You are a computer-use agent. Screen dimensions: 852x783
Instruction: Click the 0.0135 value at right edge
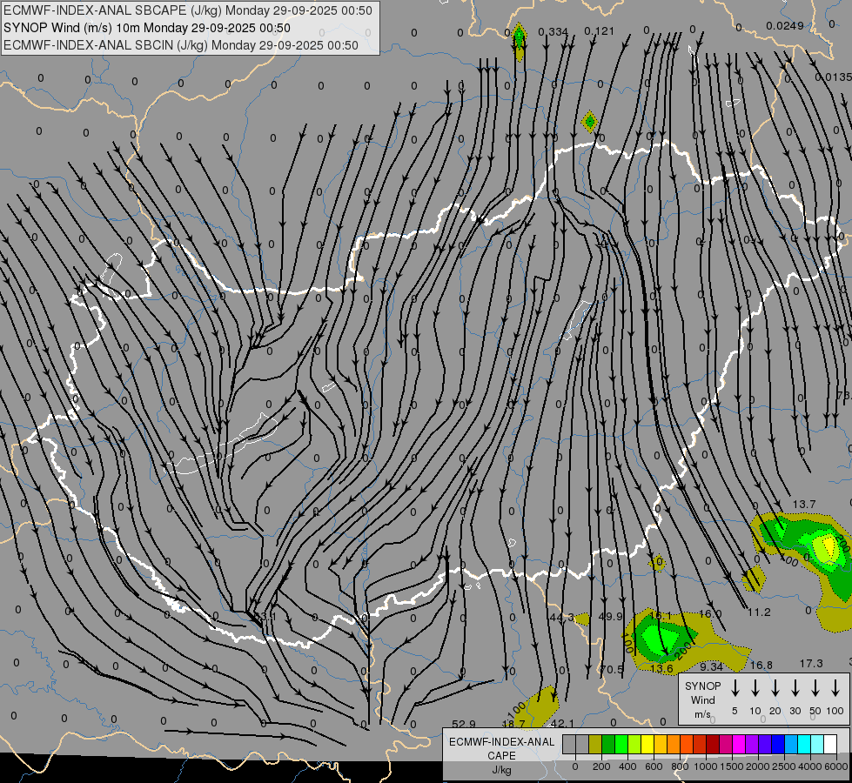coord(834,77)
